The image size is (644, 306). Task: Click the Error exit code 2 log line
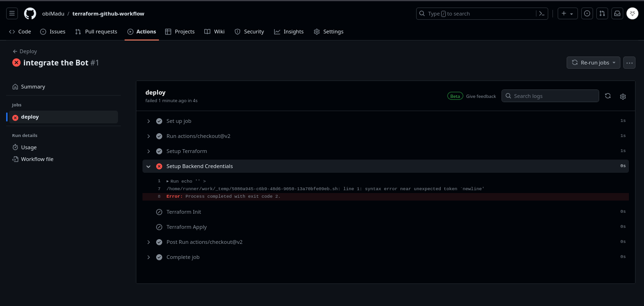point(385,196)
